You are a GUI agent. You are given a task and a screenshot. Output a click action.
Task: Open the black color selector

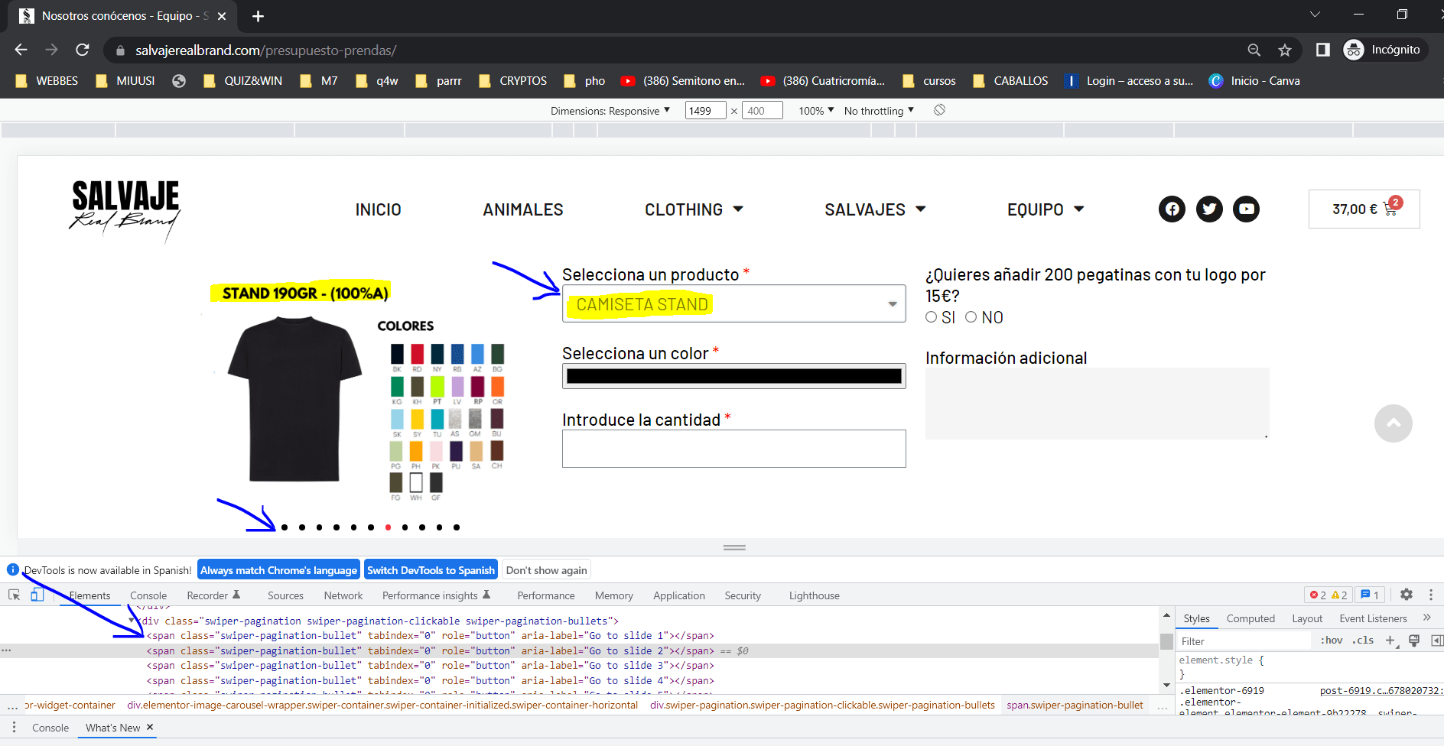pyautogui.click(x=733, y=376)
